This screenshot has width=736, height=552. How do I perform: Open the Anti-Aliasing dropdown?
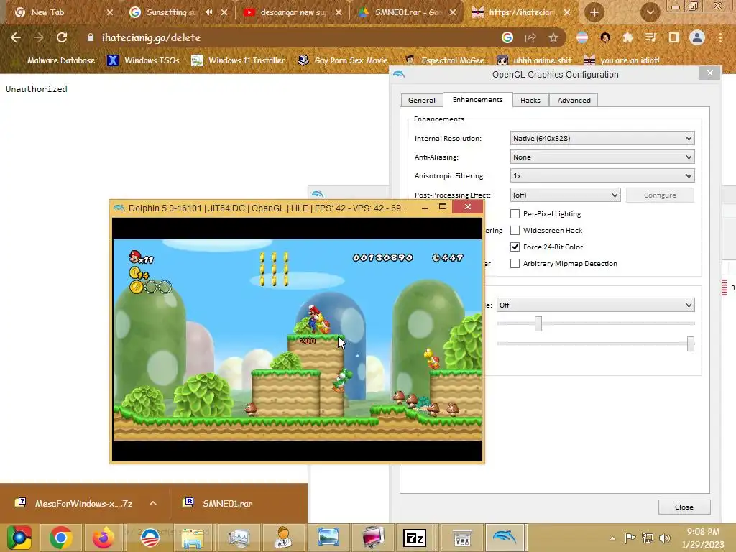(602, 157)
